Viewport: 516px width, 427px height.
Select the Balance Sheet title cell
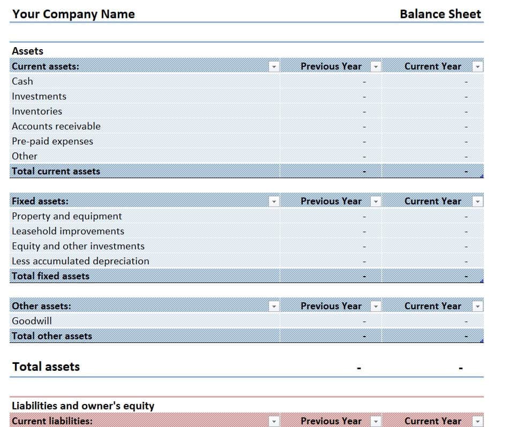(440, 14)
